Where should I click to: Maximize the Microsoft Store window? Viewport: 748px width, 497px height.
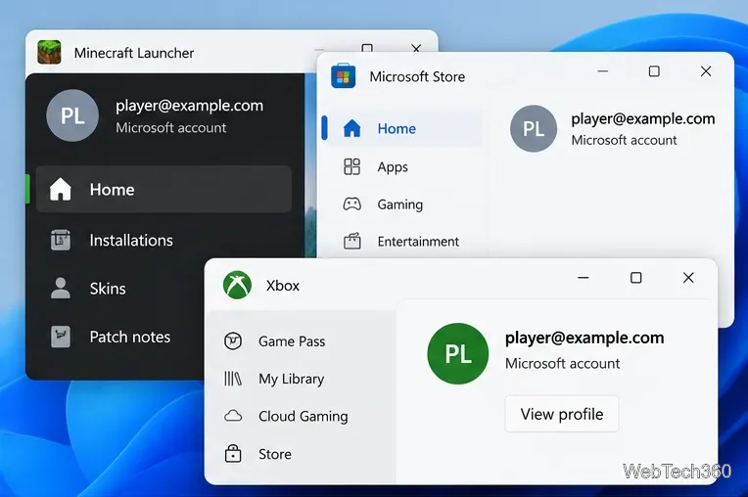pyautogui.click(x=654, y=71)
